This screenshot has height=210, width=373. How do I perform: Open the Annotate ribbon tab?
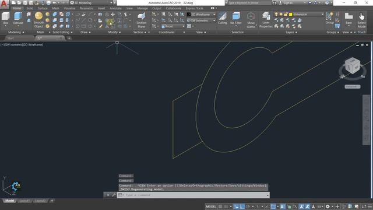(115, 8)
